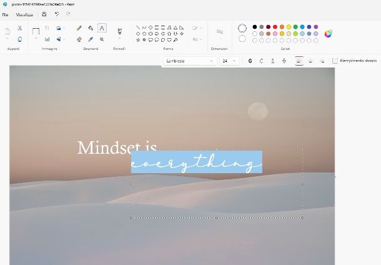Click the Copy icon

[x=20, y=39]
